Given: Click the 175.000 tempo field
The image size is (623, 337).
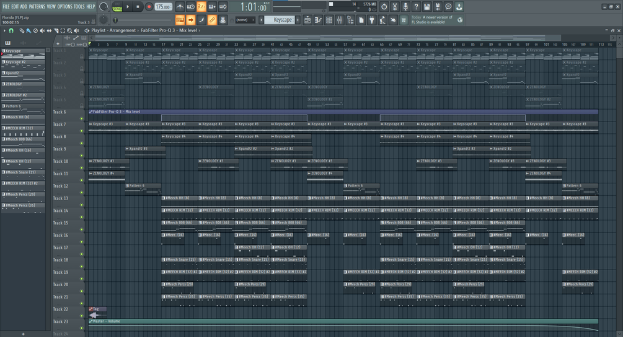Looking at the screenshot, I should (x=163, y=7).
